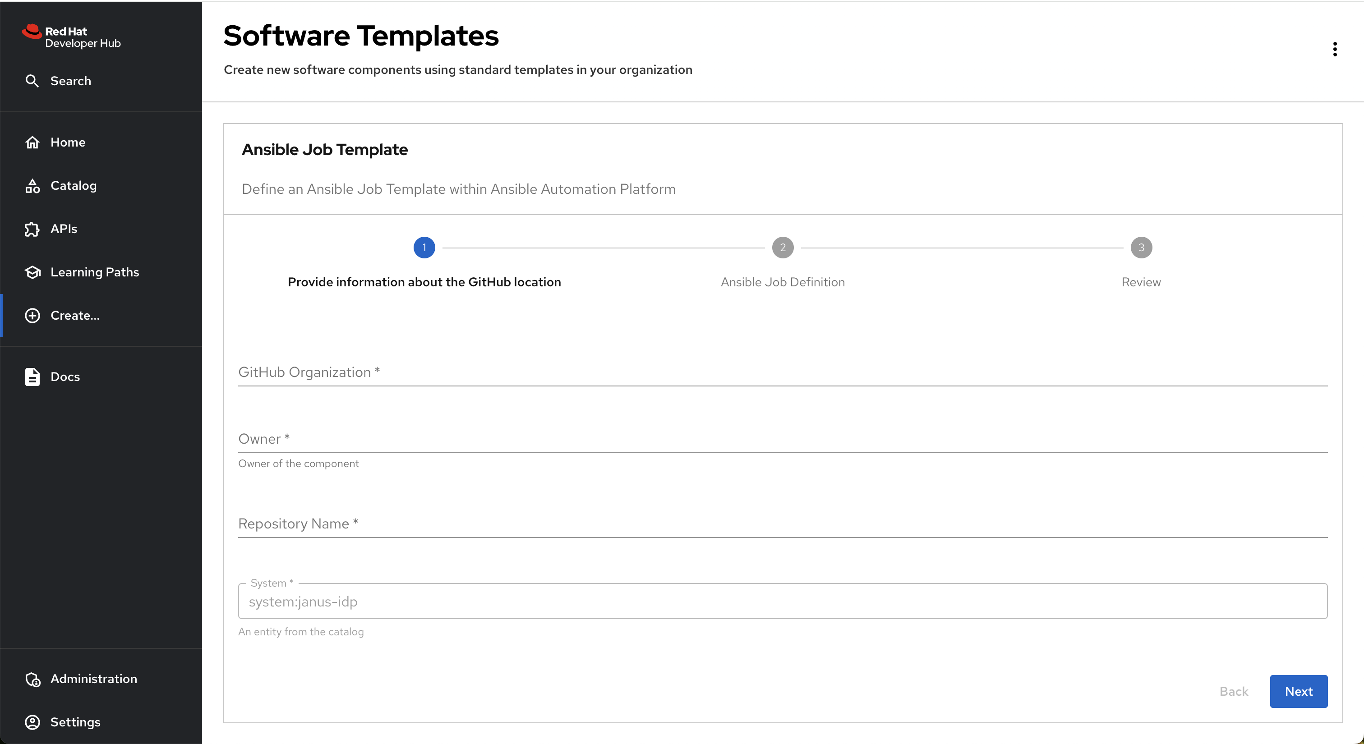The height and width of the screenshot is (744, 1364).
Task: Click into the Owner text field
Action: pyautogui.click(x=782, y=439)
